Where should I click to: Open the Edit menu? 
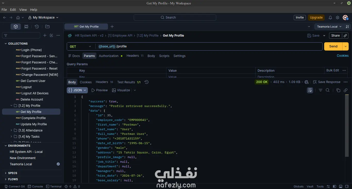[x=13, y=10]
